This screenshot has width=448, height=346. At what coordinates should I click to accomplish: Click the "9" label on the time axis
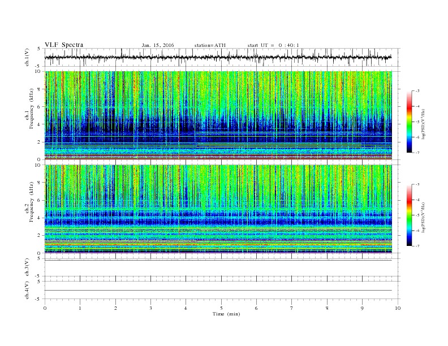coord(362,308)
